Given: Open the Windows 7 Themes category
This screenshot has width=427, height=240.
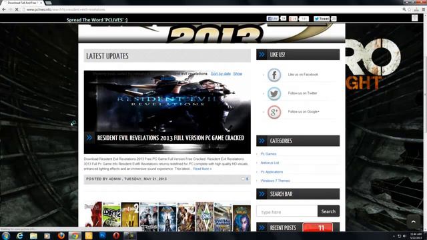Looking at the screenshot, I should 275,181.
